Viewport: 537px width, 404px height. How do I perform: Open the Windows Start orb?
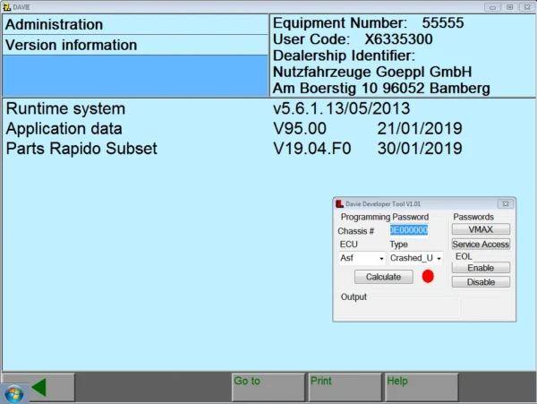click(13, 393)
